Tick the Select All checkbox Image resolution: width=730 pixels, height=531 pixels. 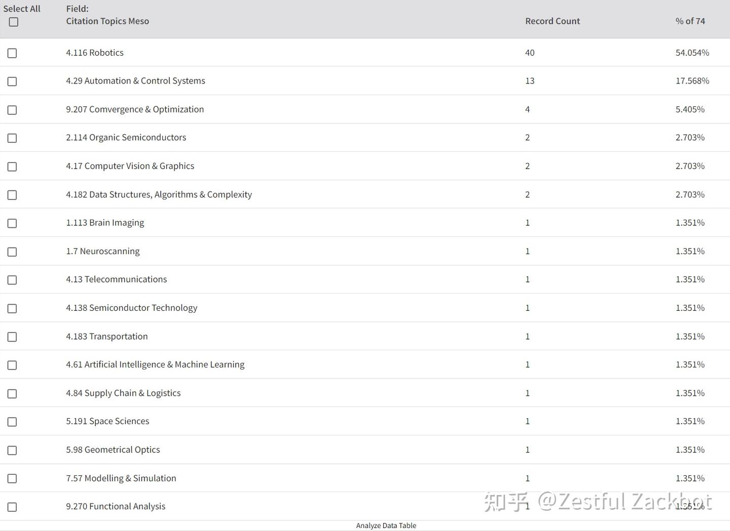point(14,22)
